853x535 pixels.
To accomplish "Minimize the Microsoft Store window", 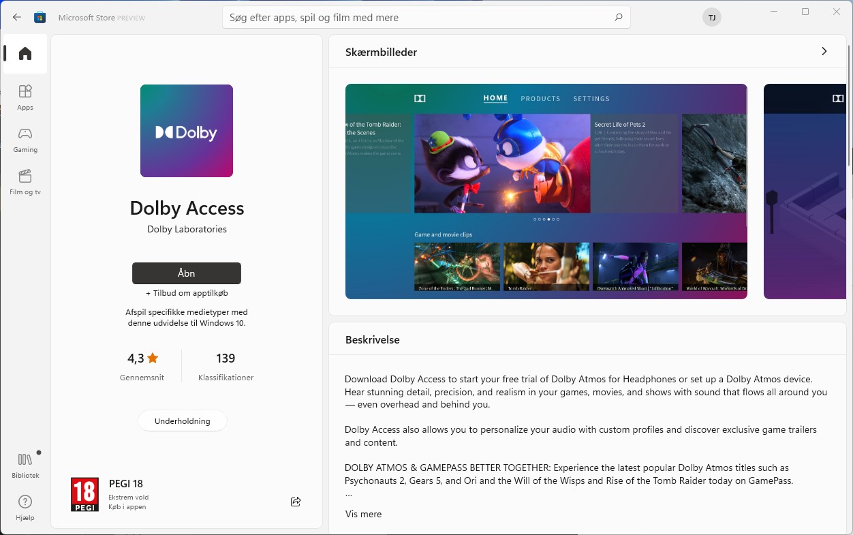I will (774, 12).
